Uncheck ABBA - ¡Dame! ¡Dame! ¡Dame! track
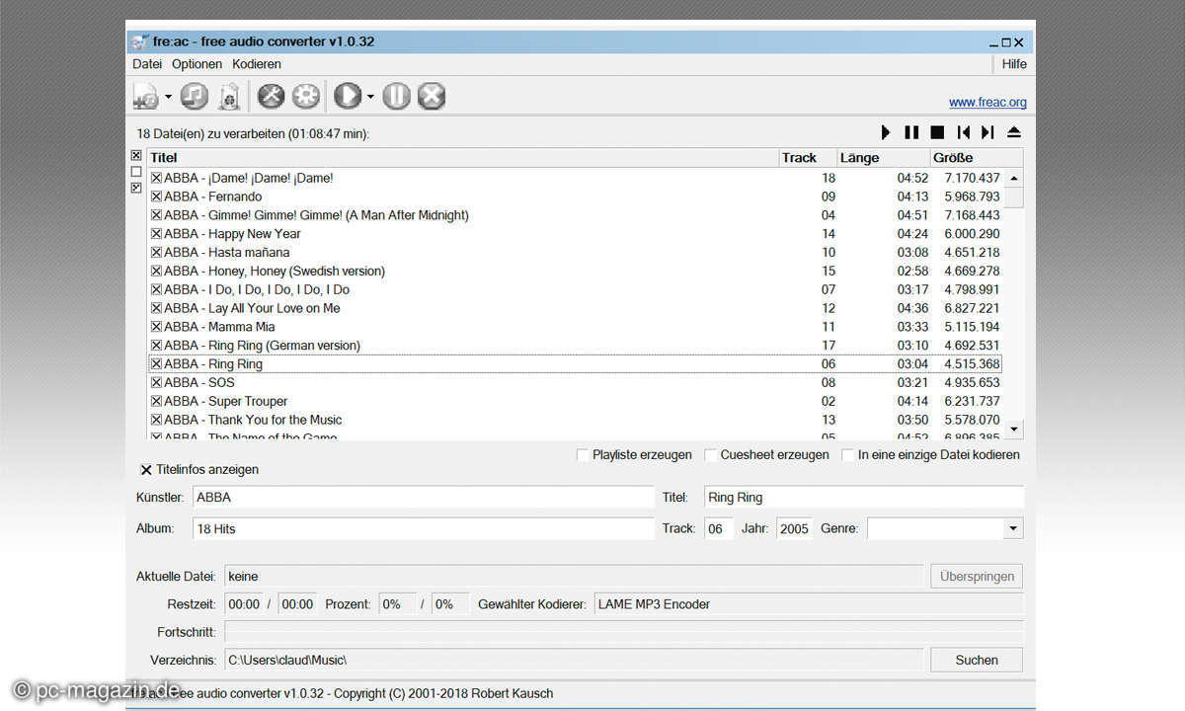Image resolution: width=1185 pixels, height=711 pixels. (156, 178)
